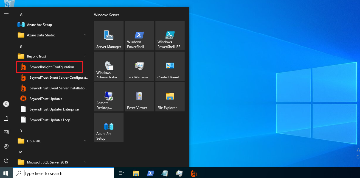Open BeyondTrust Updater Enterprise document

coord(53,109)
